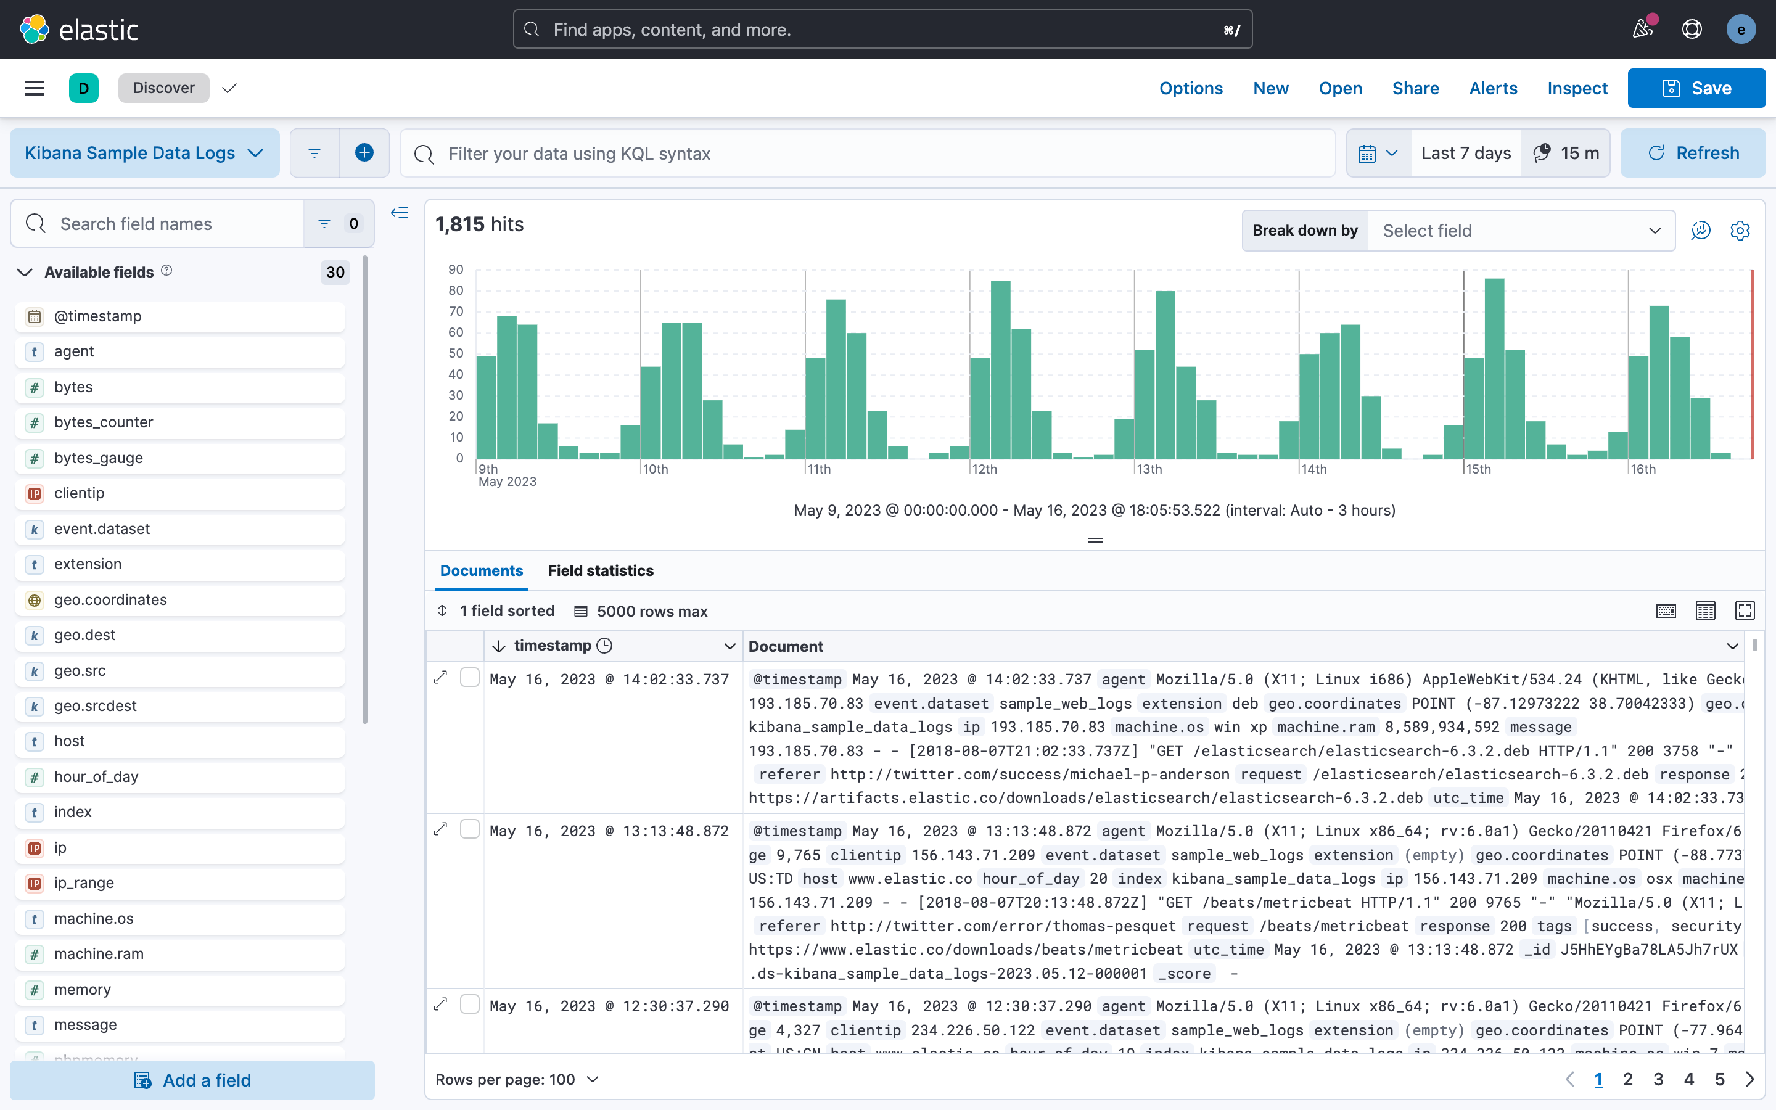Viewport: 1776px width, 1110px height.
Task: Select checkbox for 14:02:33.737 document
Action: coord(470,678)
